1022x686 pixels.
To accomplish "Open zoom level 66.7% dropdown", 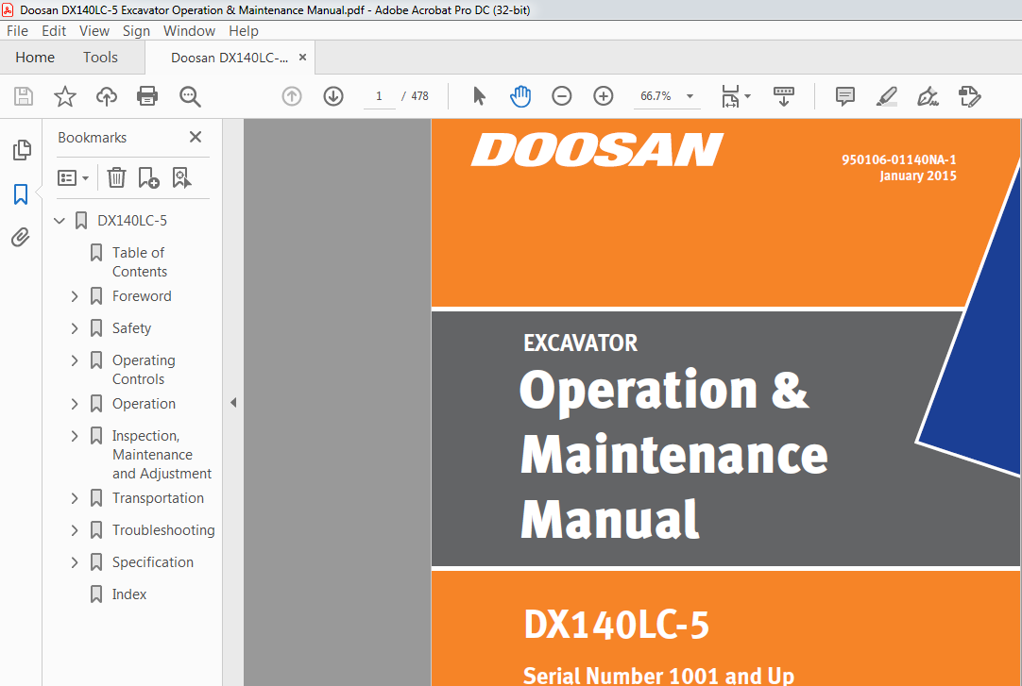I will [x=690, y=96].
